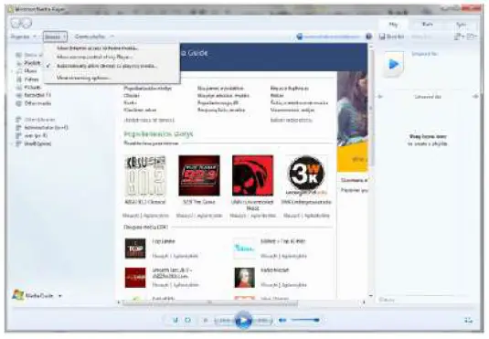Click the vertical scrollbar down arrow

371,295
